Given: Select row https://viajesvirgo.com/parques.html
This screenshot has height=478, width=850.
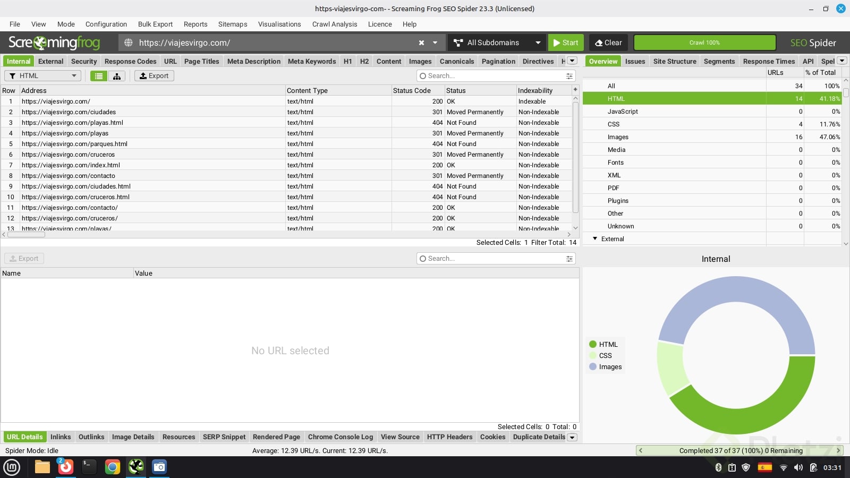Looking at the screenshot, I should point(287,144).
